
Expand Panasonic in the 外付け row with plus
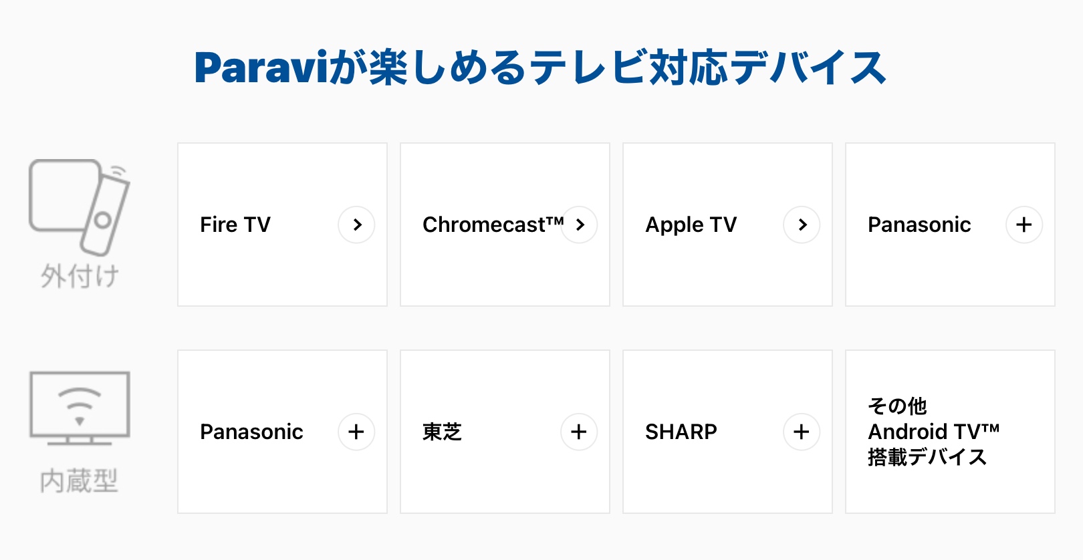(x=1024, y=225)
